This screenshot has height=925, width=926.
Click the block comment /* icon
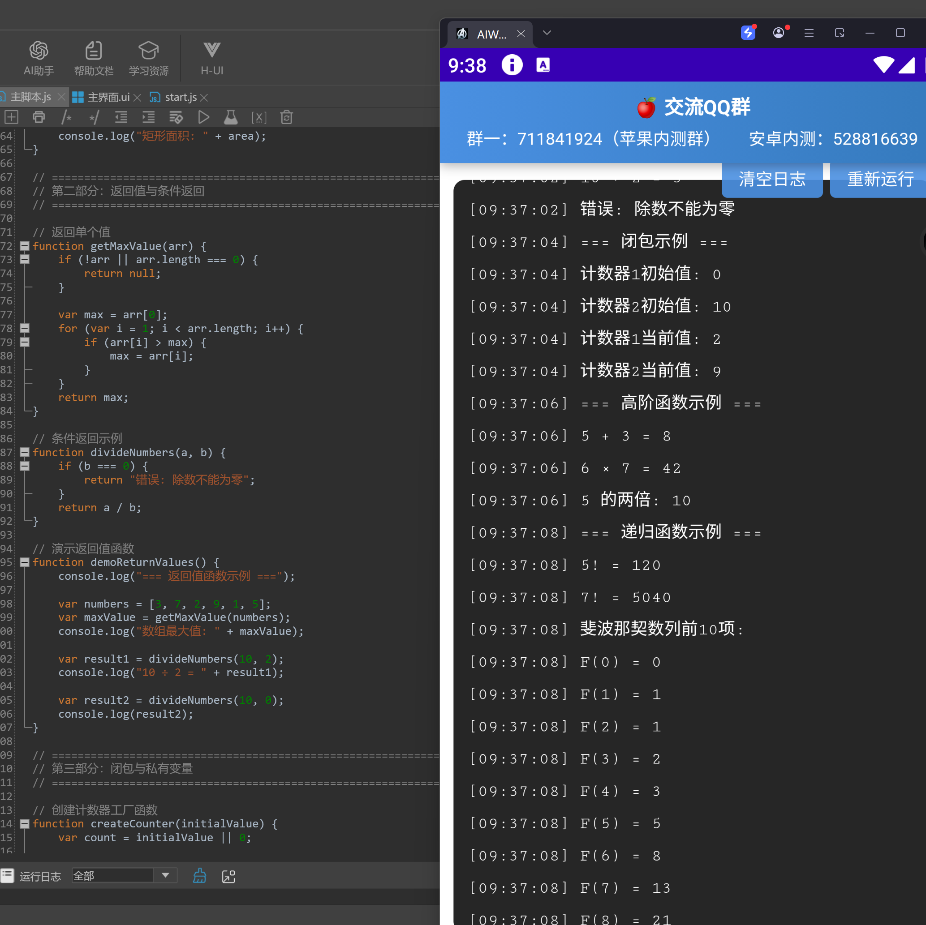[67, 117]
